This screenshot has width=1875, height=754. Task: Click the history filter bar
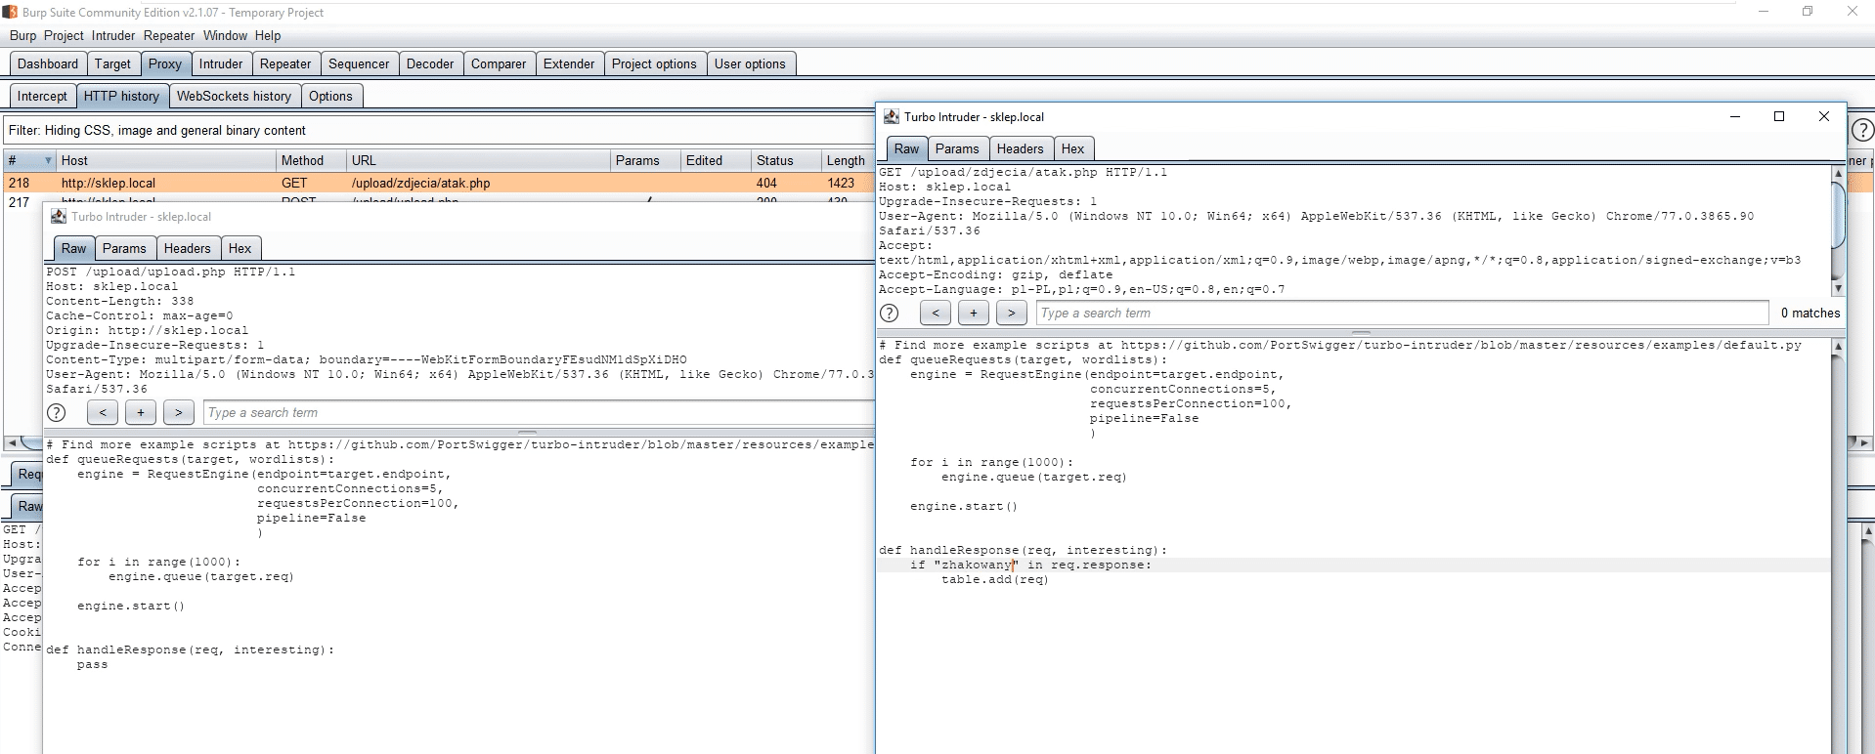point(438,130)
